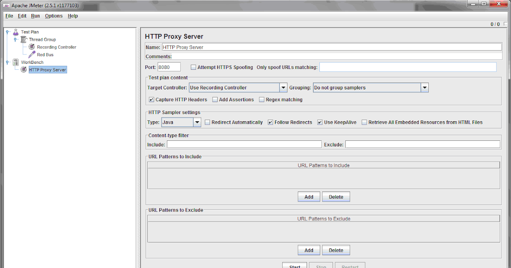Click the WorkBench clipboard icon

16,62
